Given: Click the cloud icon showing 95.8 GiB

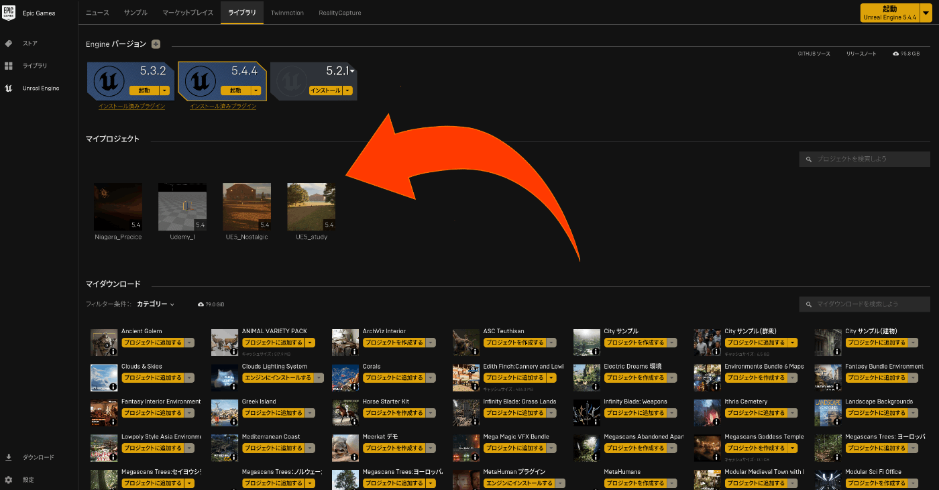Looking at the screenshot, I should pos(896,54).
